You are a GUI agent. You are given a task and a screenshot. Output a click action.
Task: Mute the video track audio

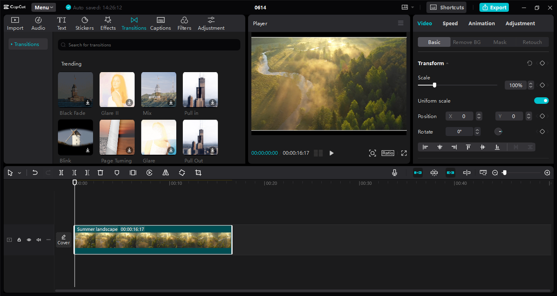(x=39, y=239)
